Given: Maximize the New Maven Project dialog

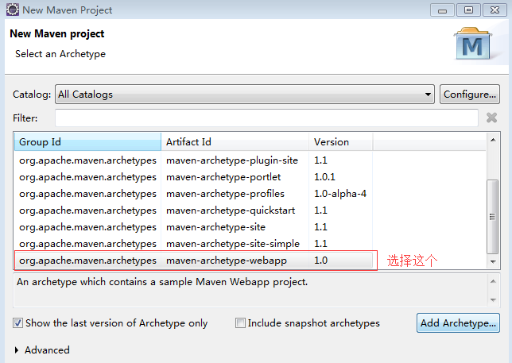Looking at the screenshot, I should tap(468, 10).
